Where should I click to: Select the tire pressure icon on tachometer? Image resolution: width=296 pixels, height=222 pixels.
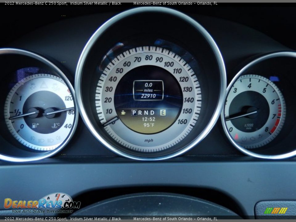click(x=244, y=138)
